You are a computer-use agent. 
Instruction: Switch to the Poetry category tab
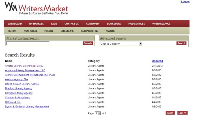click(49, 31)
